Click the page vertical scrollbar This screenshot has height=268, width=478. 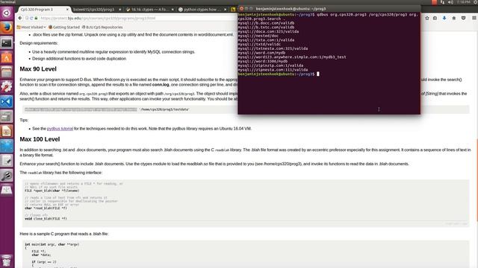(477, 179)
